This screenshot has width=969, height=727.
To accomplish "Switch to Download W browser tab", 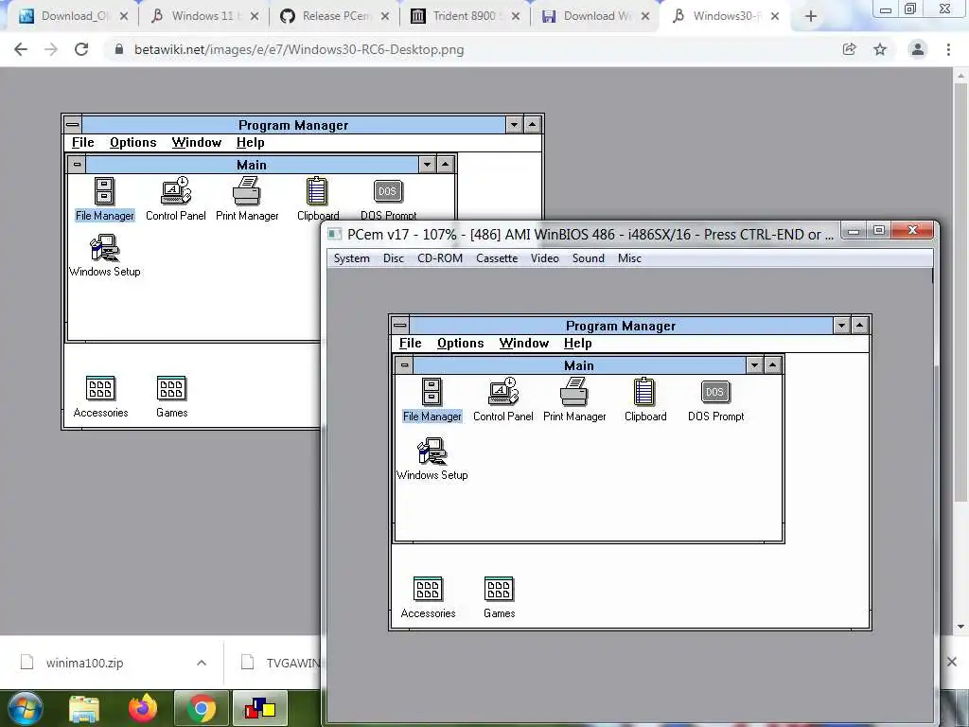I will point(595,16).
